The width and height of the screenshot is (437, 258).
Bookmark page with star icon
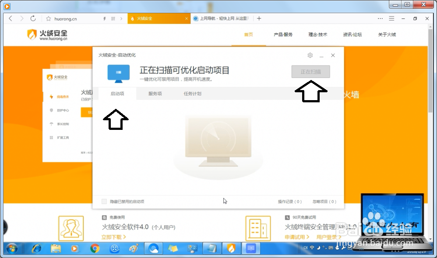tap(49, 19)
